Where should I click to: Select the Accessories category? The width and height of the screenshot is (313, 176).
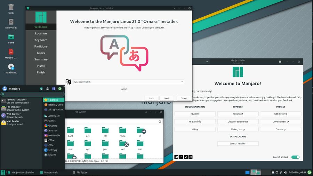pos(54,116)
